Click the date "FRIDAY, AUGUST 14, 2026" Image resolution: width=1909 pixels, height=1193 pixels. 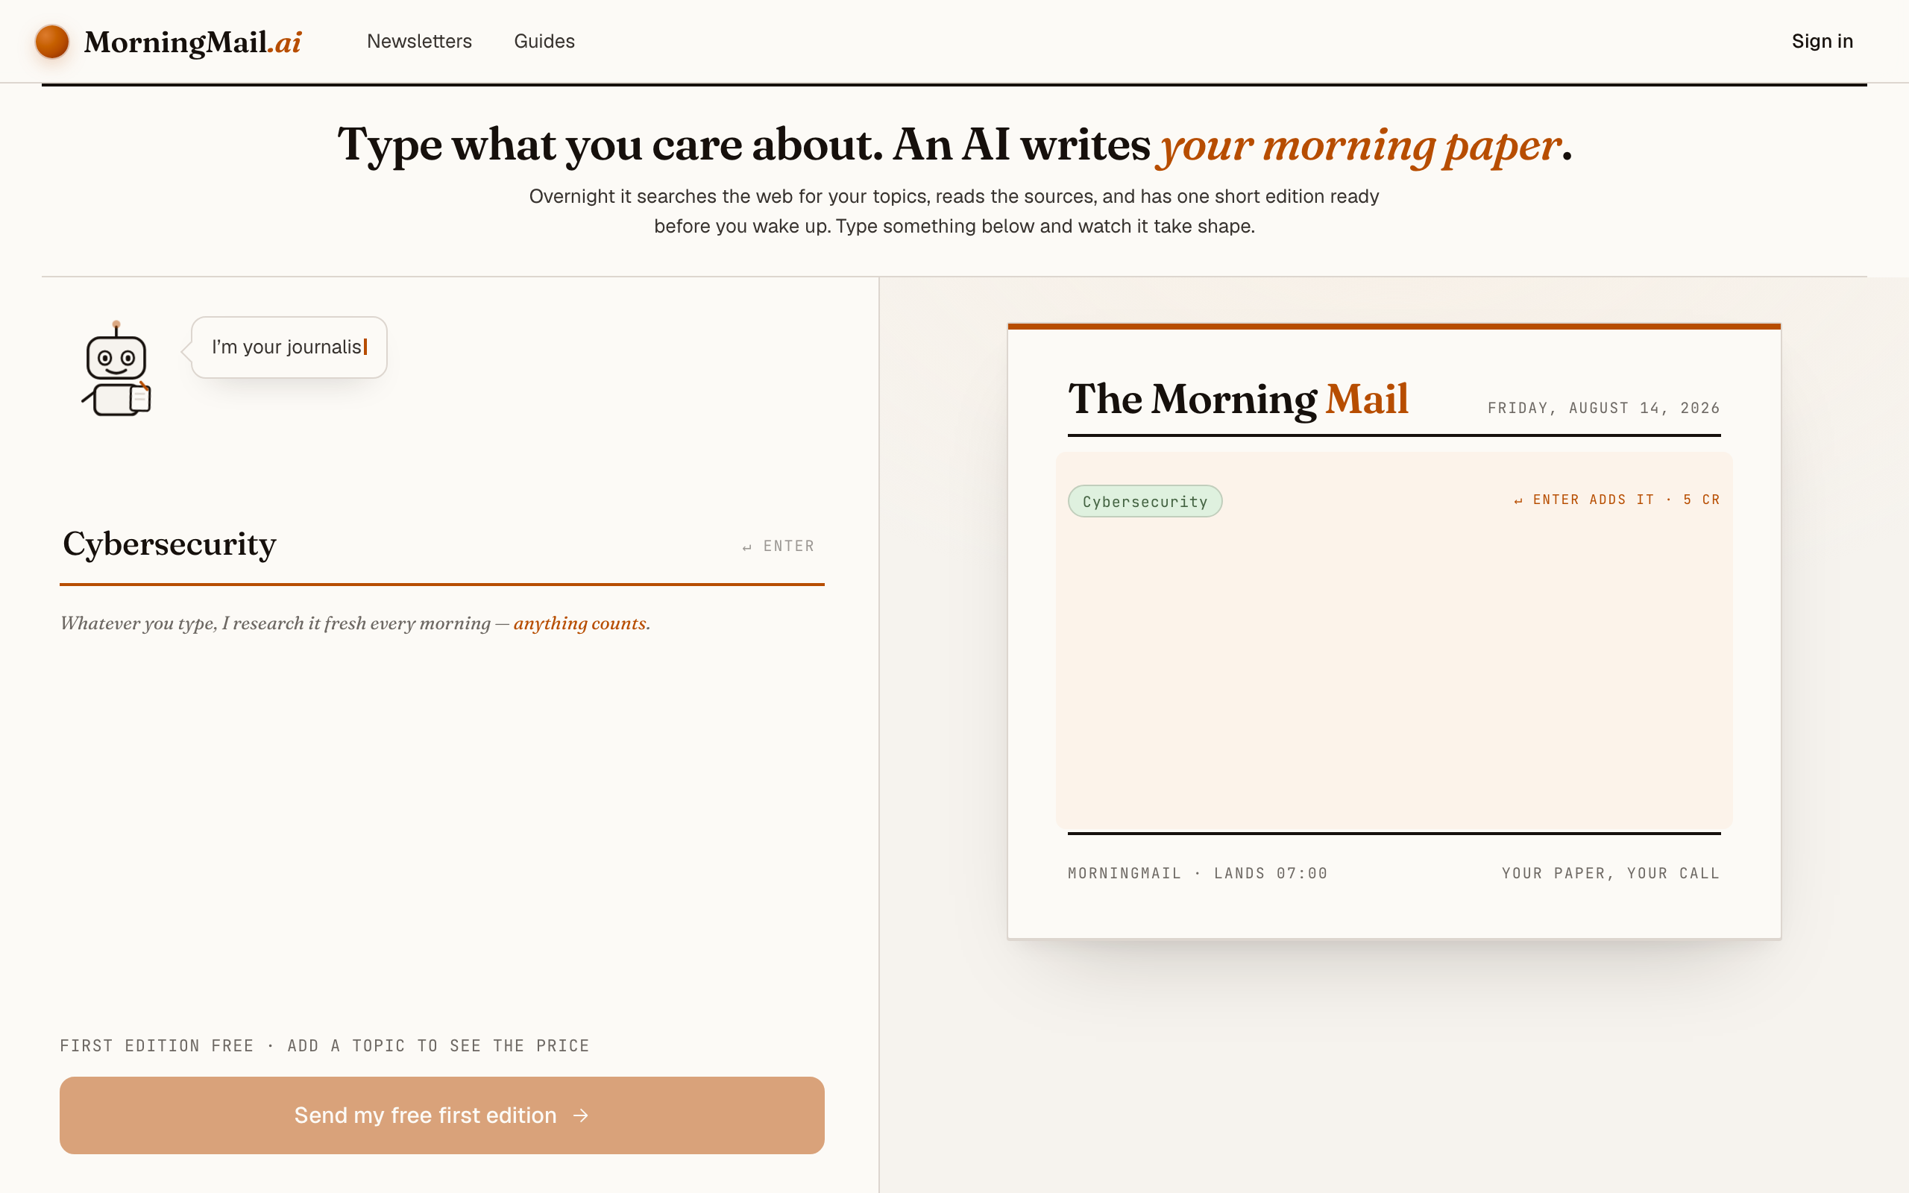1604,408
